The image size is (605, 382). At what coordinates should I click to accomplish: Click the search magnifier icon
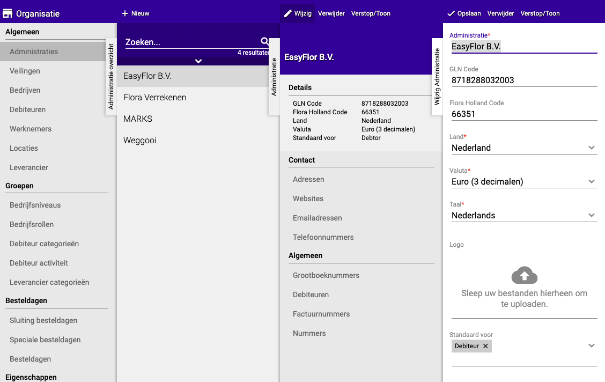point(265,41)
